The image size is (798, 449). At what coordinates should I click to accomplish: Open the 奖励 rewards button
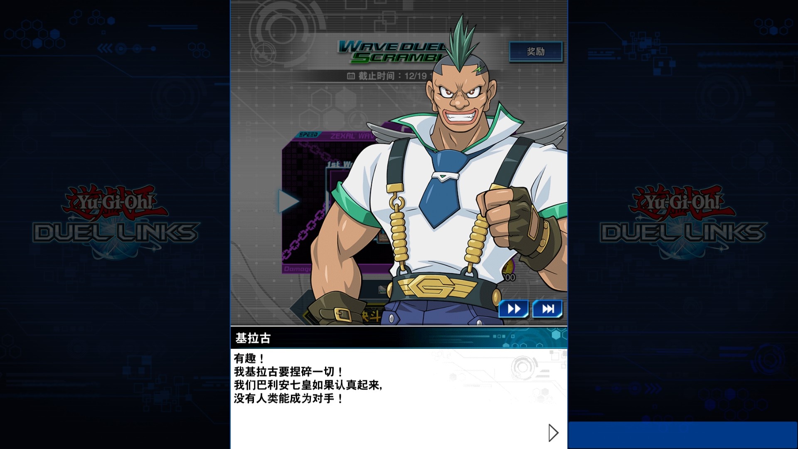(x=536, y=52)
